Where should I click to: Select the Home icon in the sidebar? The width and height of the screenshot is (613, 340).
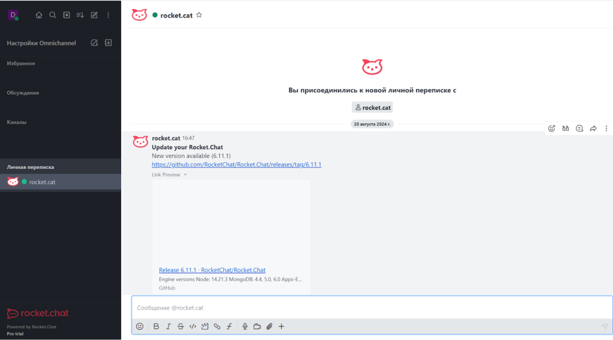point(39,15)
